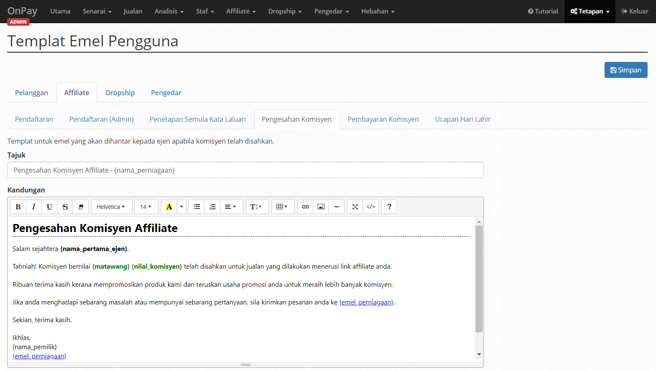656x371 pixels.
Task: Apply italic formatting in the editor
Action: [x=34, y=207]
